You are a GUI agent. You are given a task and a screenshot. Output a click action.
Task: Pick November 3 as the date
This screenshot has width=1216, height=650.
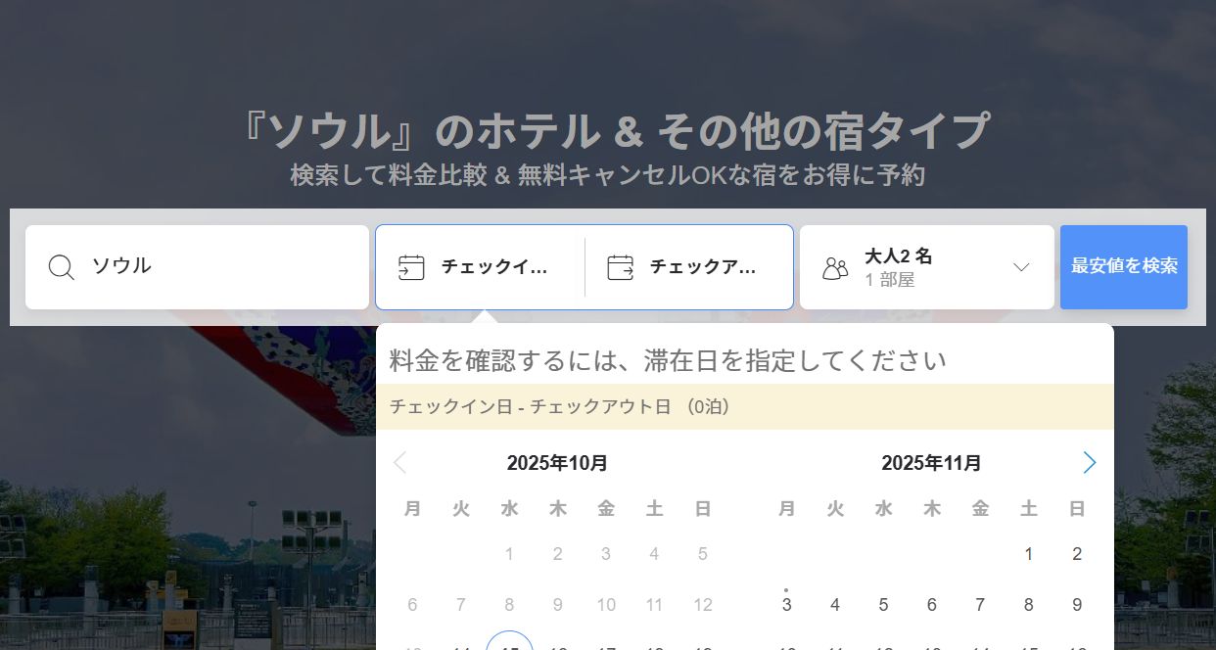786,605
